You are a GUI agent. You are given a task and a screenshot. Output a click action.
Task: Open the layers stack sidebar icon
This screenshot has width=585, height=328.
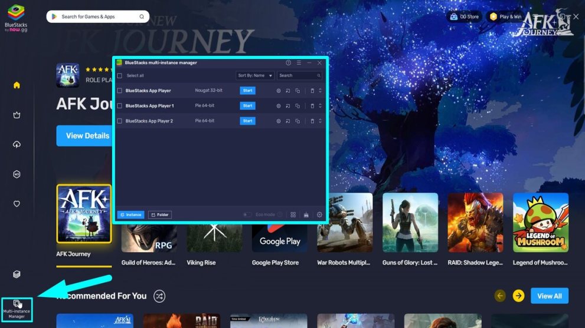(x=17, y=274)
